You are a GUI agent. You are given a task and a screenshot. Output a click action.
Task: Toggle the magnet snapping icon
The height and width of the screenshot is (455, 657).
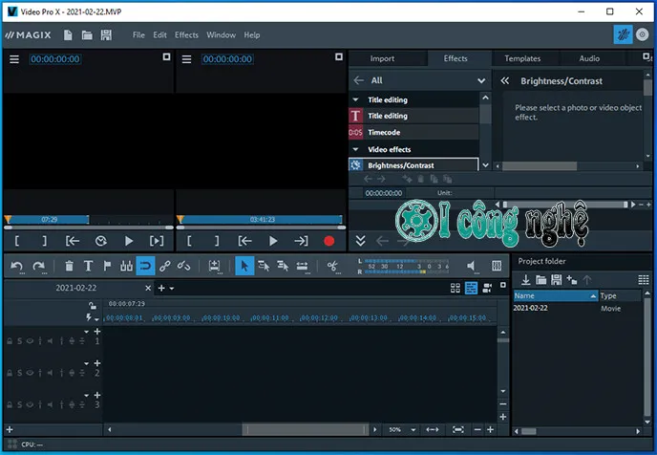pos(145,266)
